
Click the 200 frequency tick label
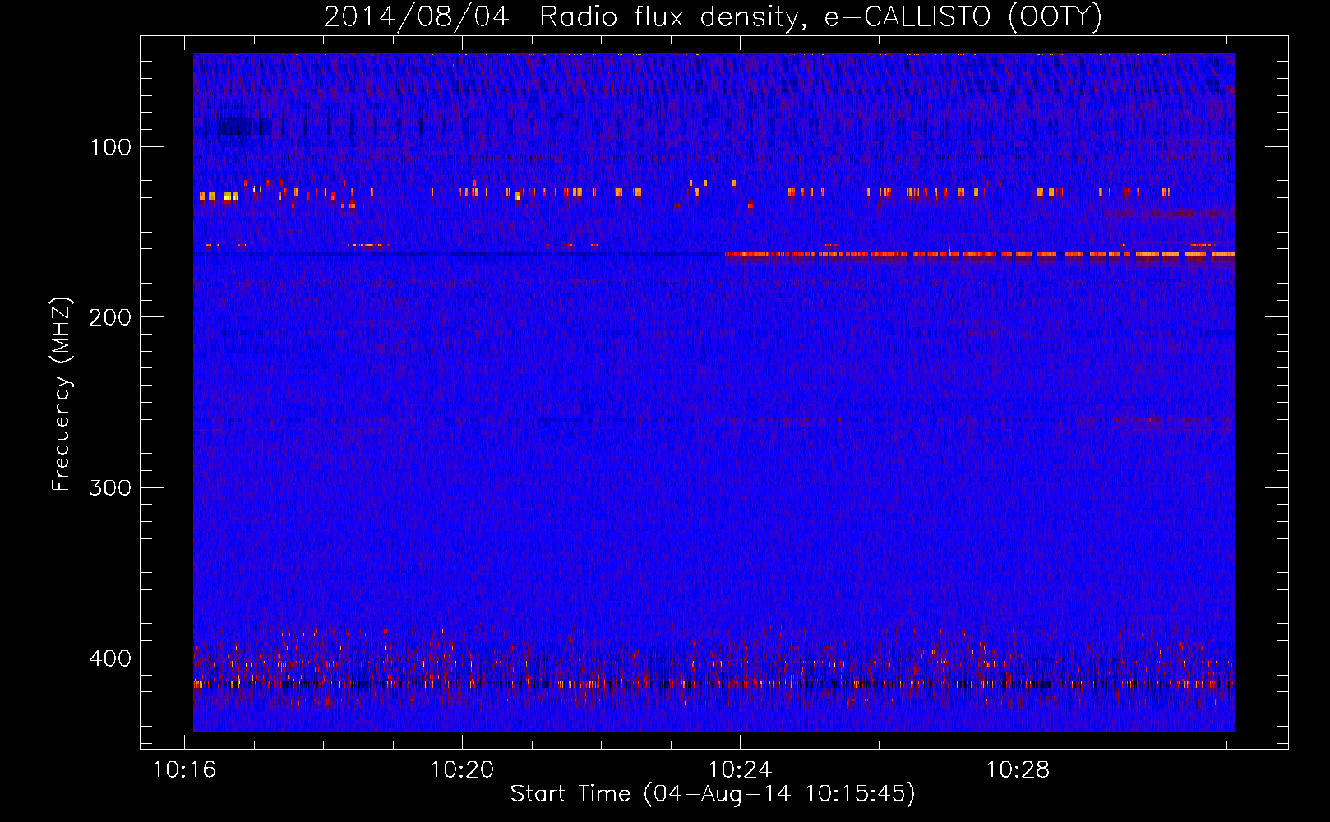point(110,317)
